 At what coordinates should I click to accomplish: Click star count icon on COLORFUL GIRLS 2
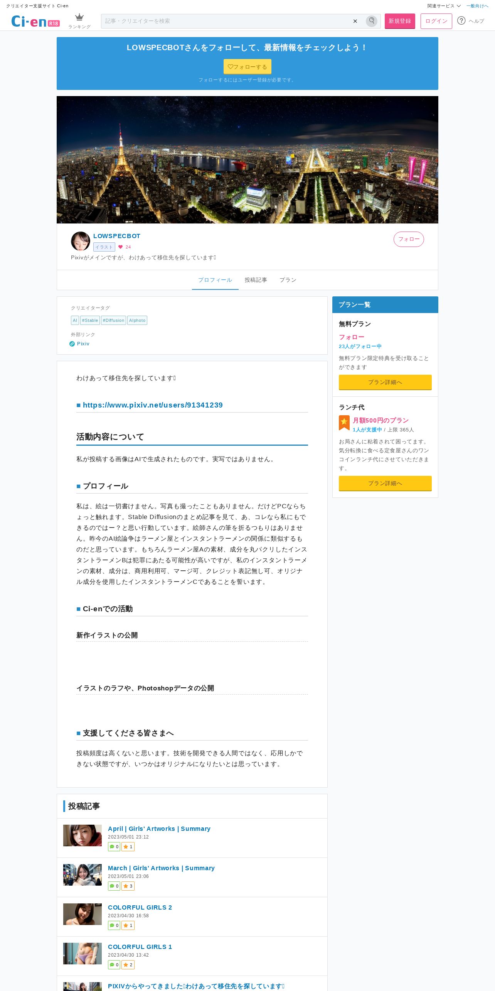[x=128, y=925]
